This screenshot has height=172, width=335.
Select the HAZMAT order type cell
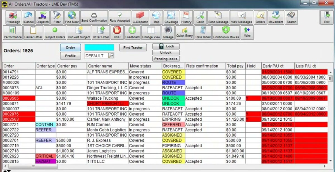(46, 161)
